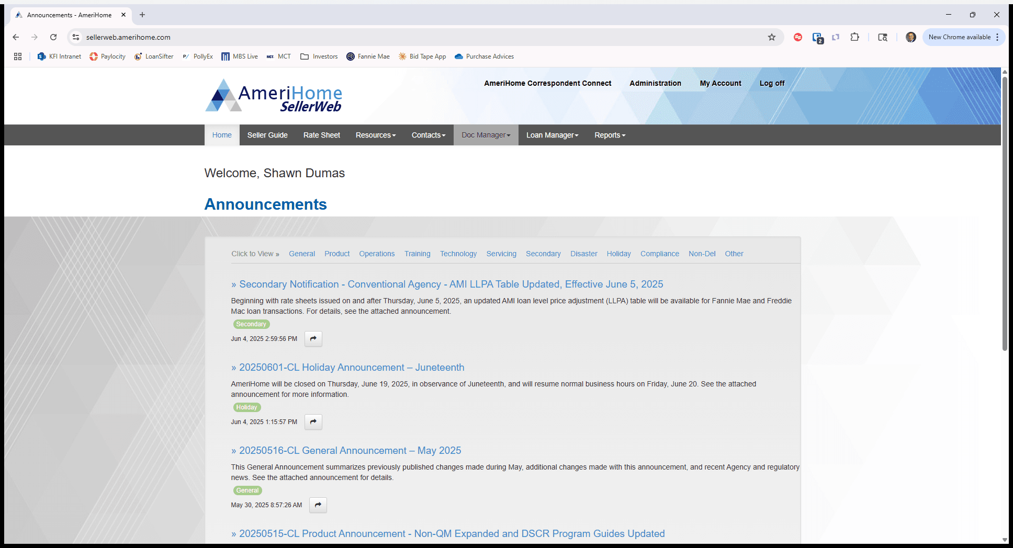View site information icon in address bar
1013x548 pixels.
point(76,37)
